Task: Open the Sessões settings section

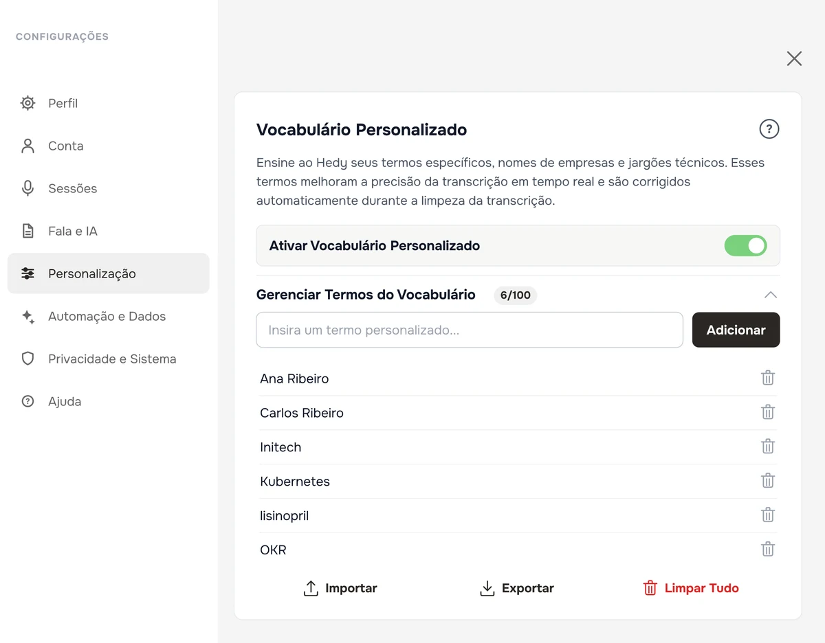Action: pyautogui.click(x=108, y=188)
